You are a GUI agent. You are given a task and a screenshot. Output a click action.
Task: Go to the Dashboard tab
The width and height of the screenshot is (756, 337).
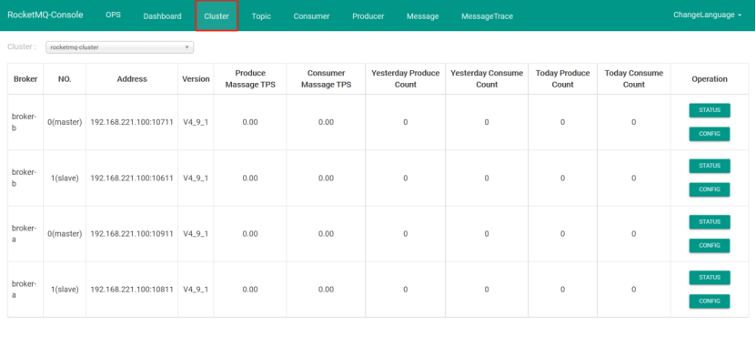pyautogui.click(x=162, y=15)
